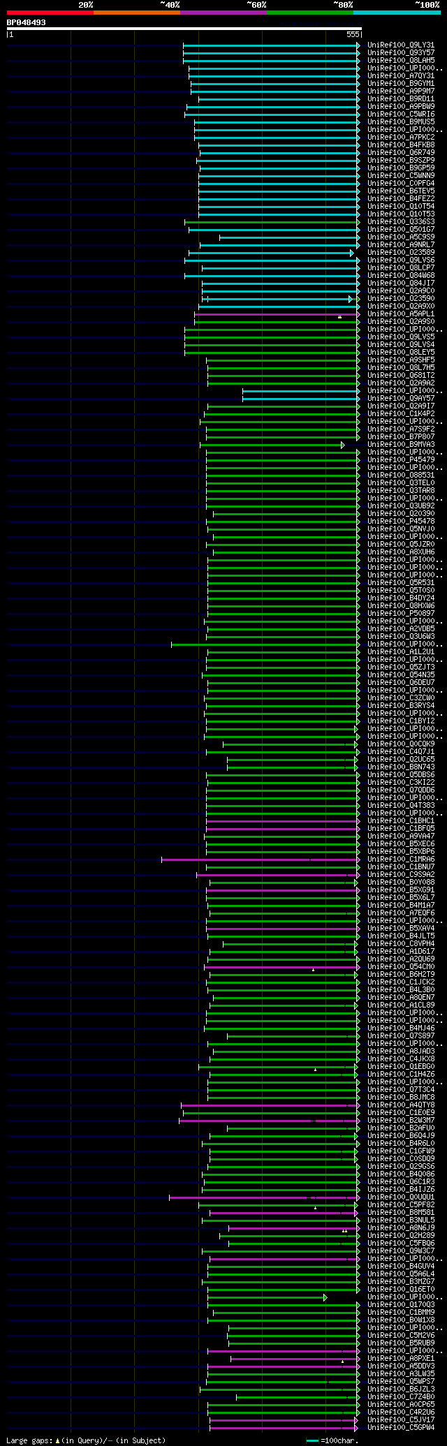The height and width of the screenshot is (1446, 447).
Task: Click the purple alignment bar for UniRef100_A5APL1
Action: pos(277,314)
